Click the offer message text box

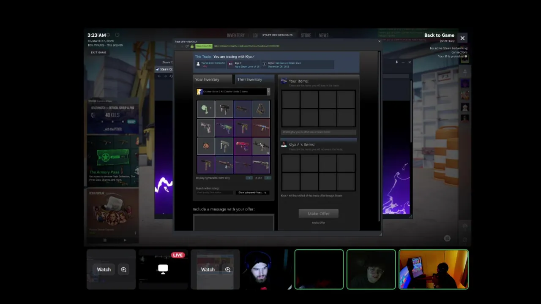click(233, 223)
